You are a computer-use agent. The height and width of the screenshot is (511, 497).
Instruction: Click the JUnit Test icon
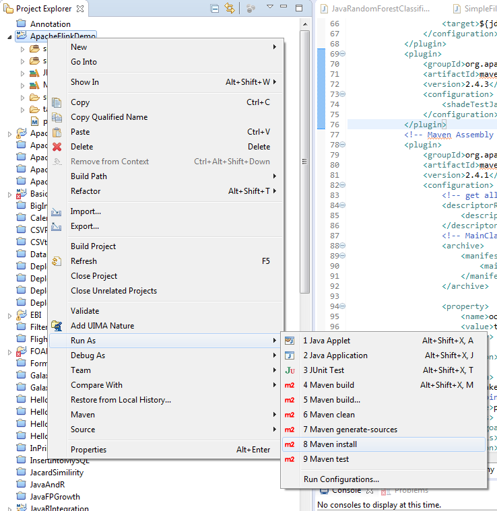290,370
